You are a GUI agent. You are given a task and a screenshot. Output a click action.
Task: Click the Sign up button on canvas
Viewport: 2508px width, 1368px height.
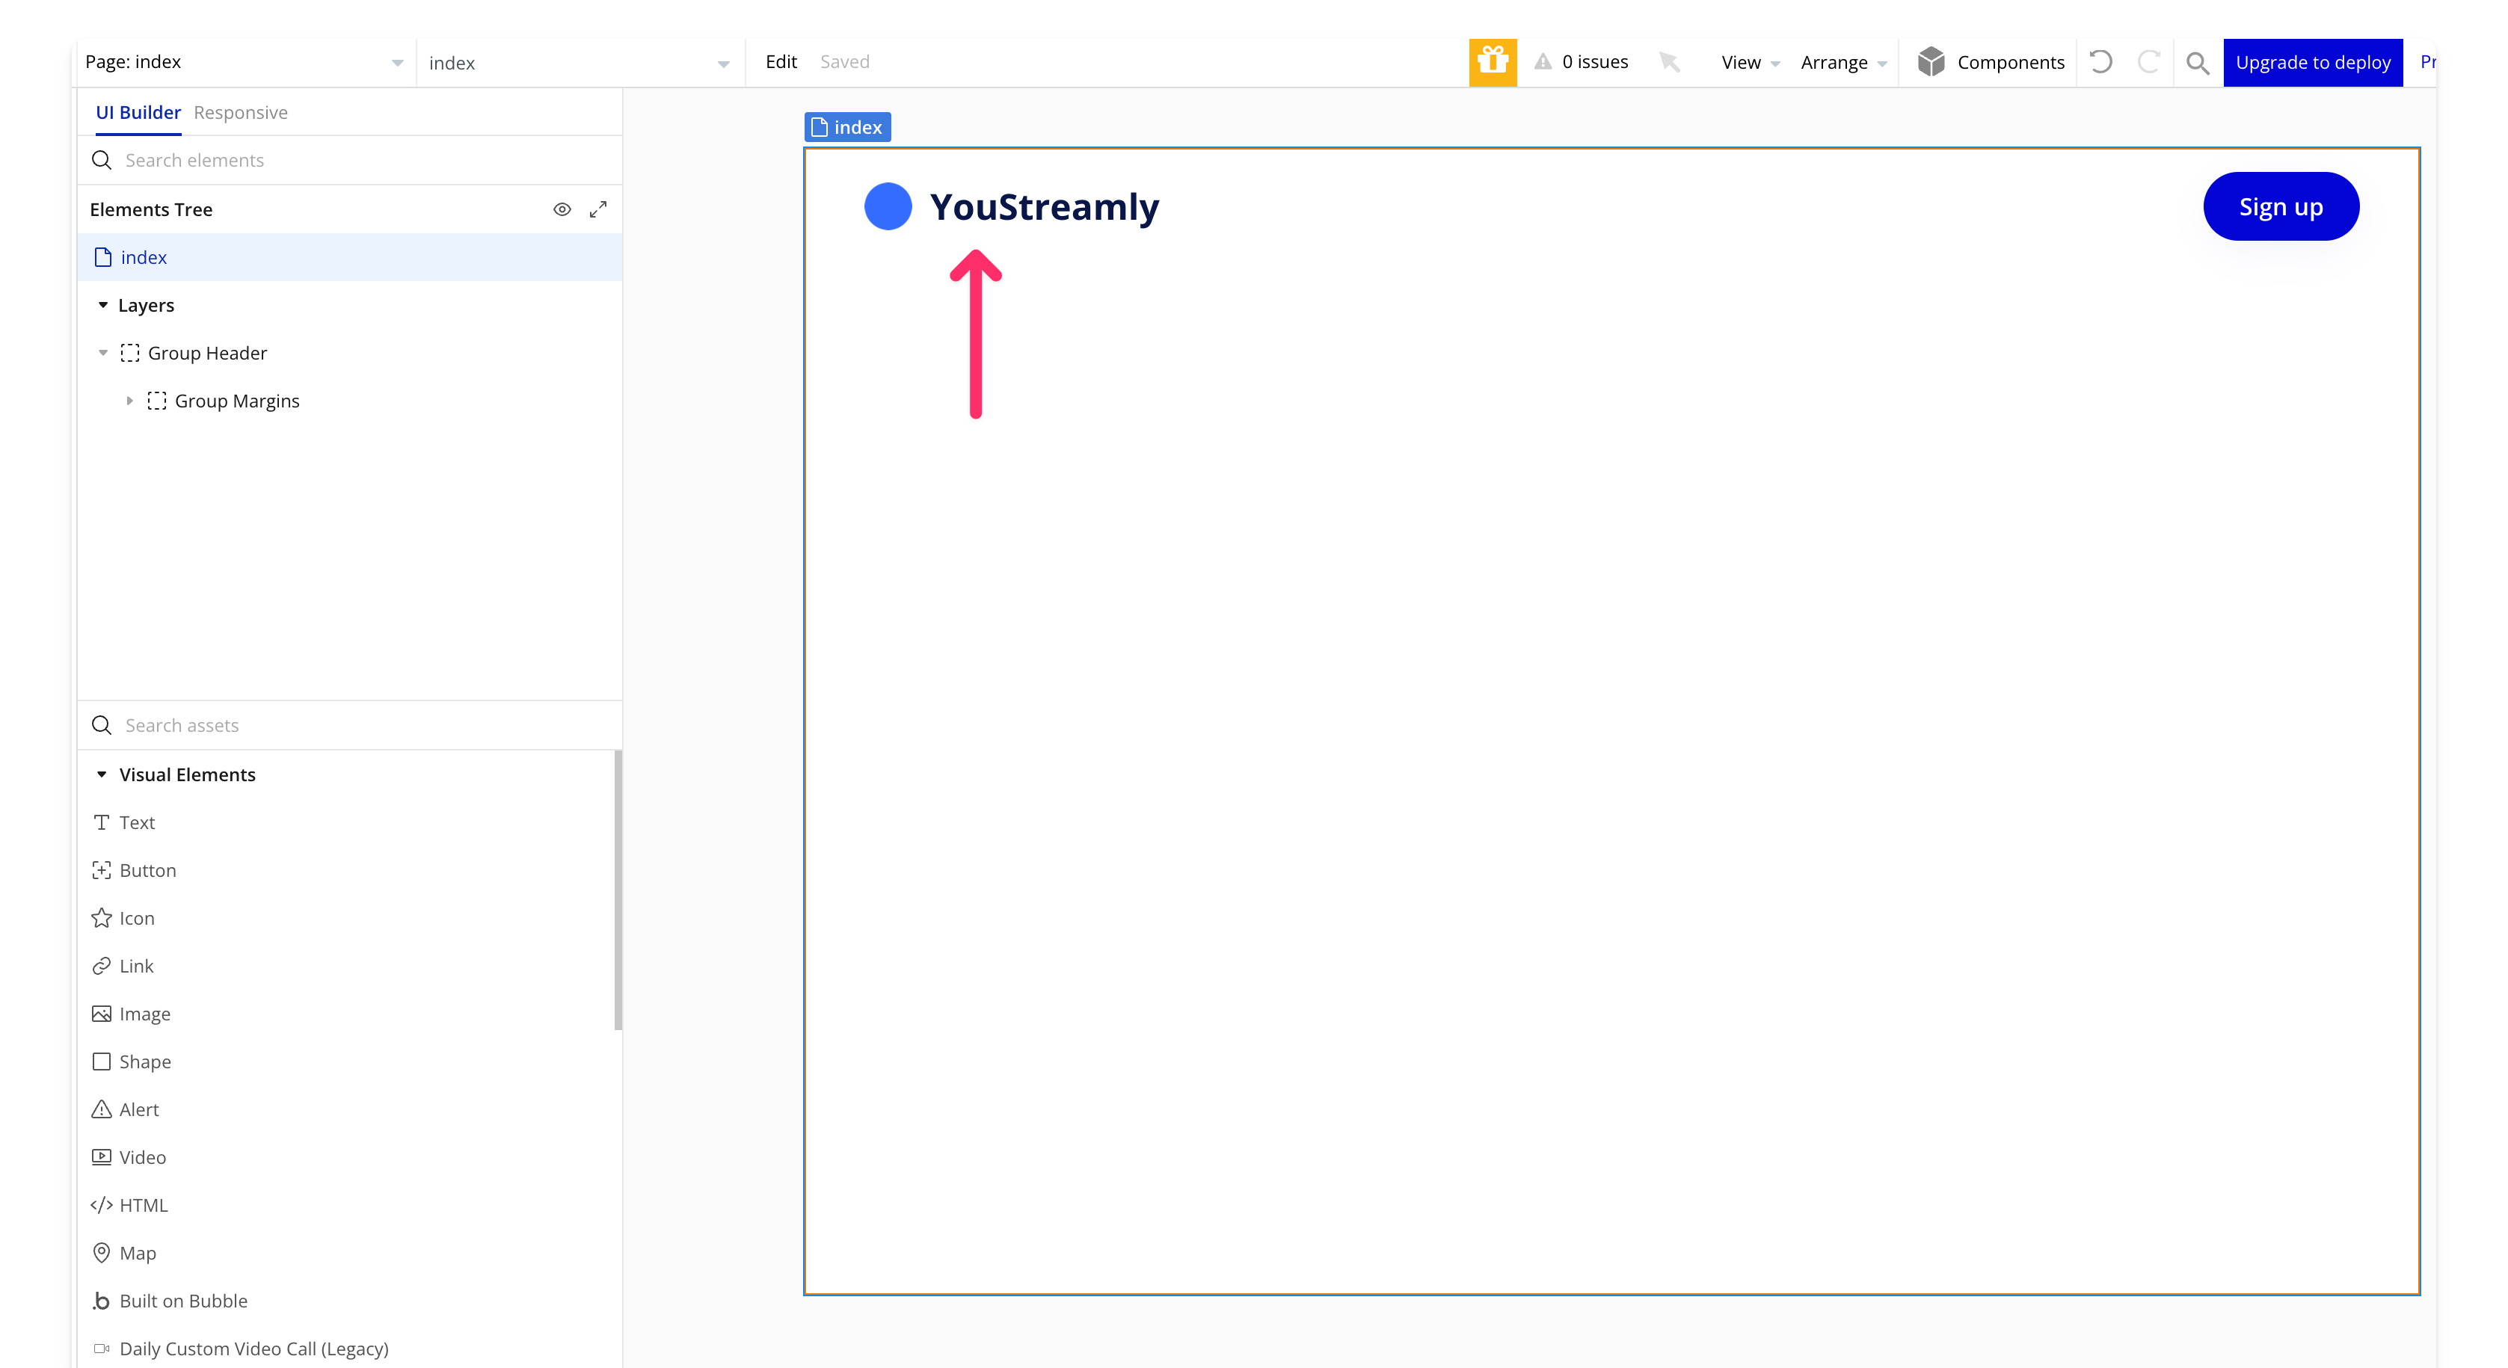click(x=2280, y=206)
